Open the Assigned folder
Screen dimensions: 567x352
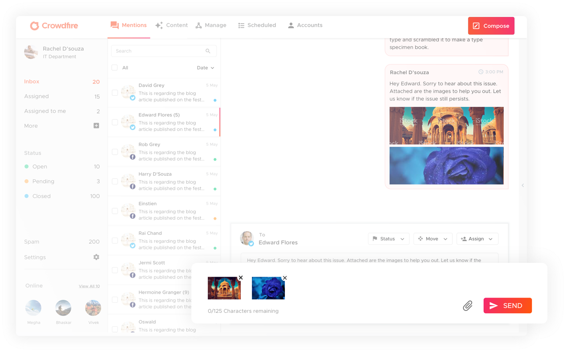(x=62, y=96)
